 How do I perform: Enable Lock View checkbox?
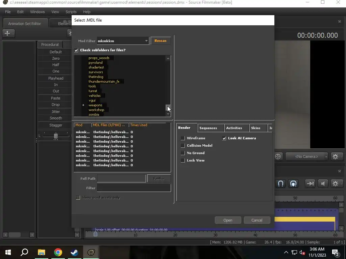tap(183, 161)
